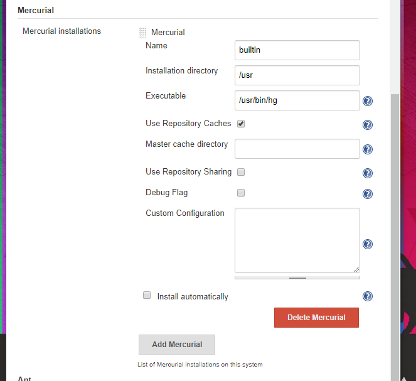416x381 pixels.
Task: Enable Use Repository Sharing checkbox
Action: point(241,172)
